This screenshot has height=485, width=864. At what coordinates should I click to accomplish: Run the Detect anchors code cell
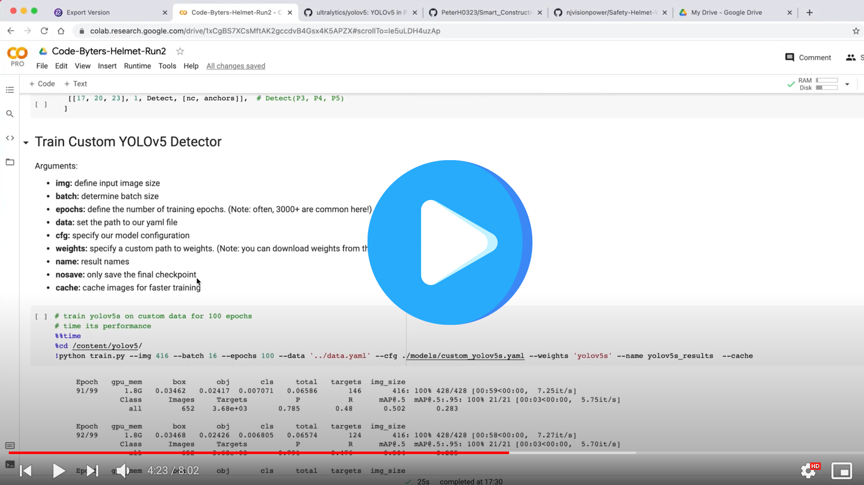[x=41, y=104]
